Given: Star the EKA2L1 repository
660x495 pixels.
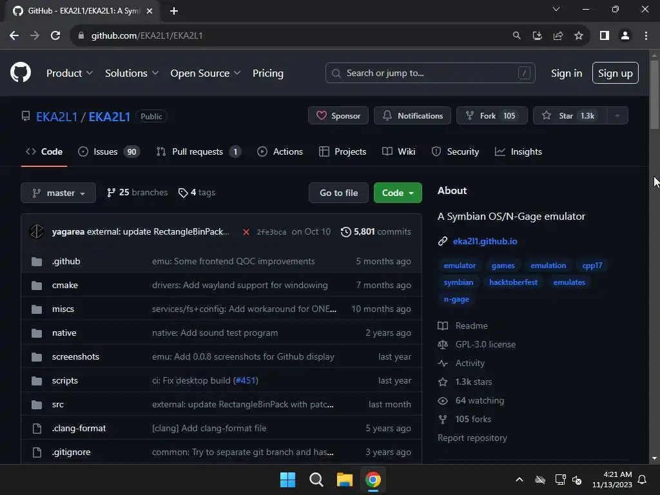Looking at the screenshot, I should 570,116.
